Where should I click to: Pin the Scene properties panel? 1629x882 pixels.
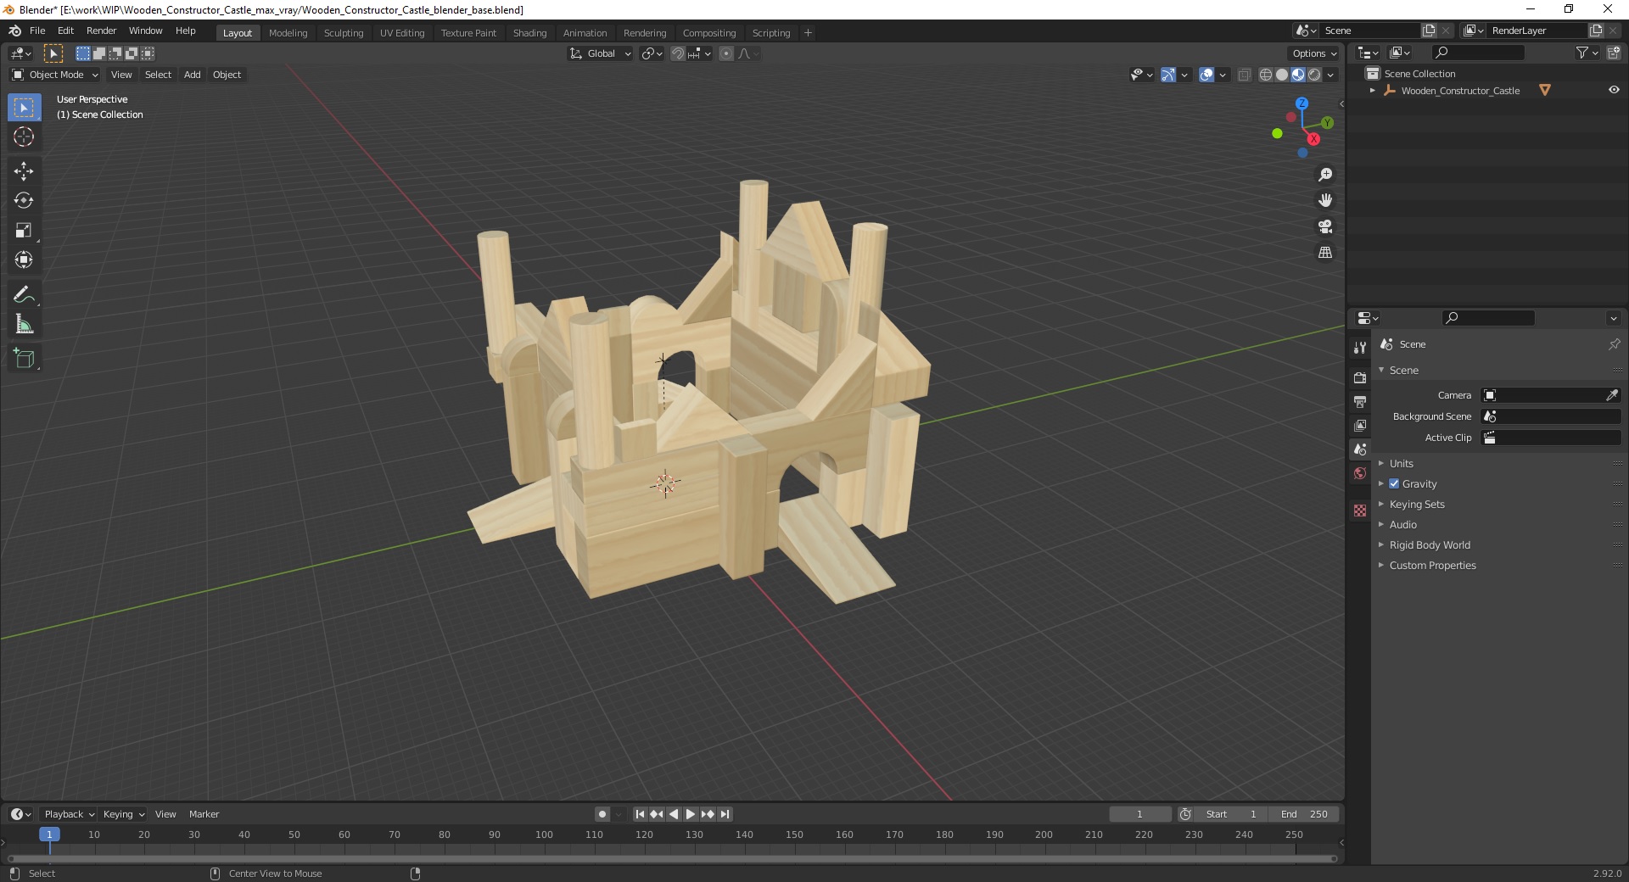(1614, 344)
